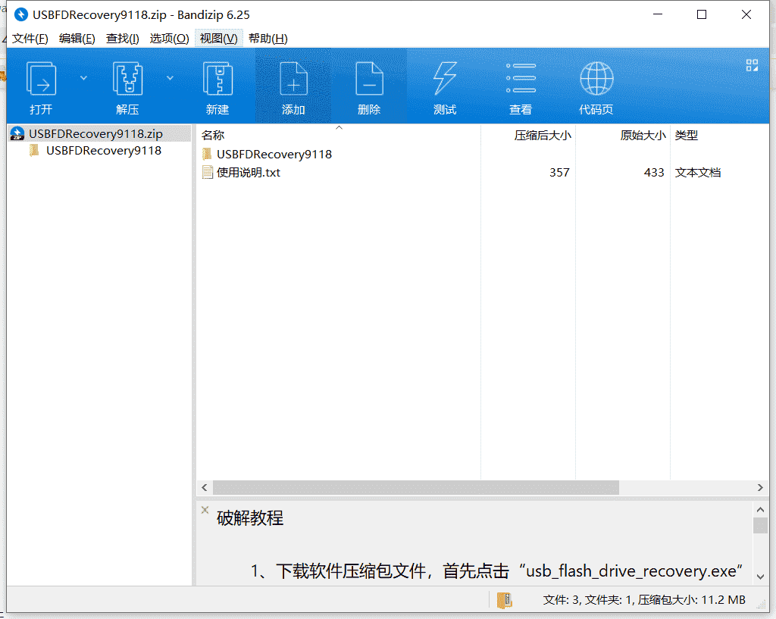Sort by the 压缩后大小 column header
The image size is (776, 619).
(x=528, y=135)
